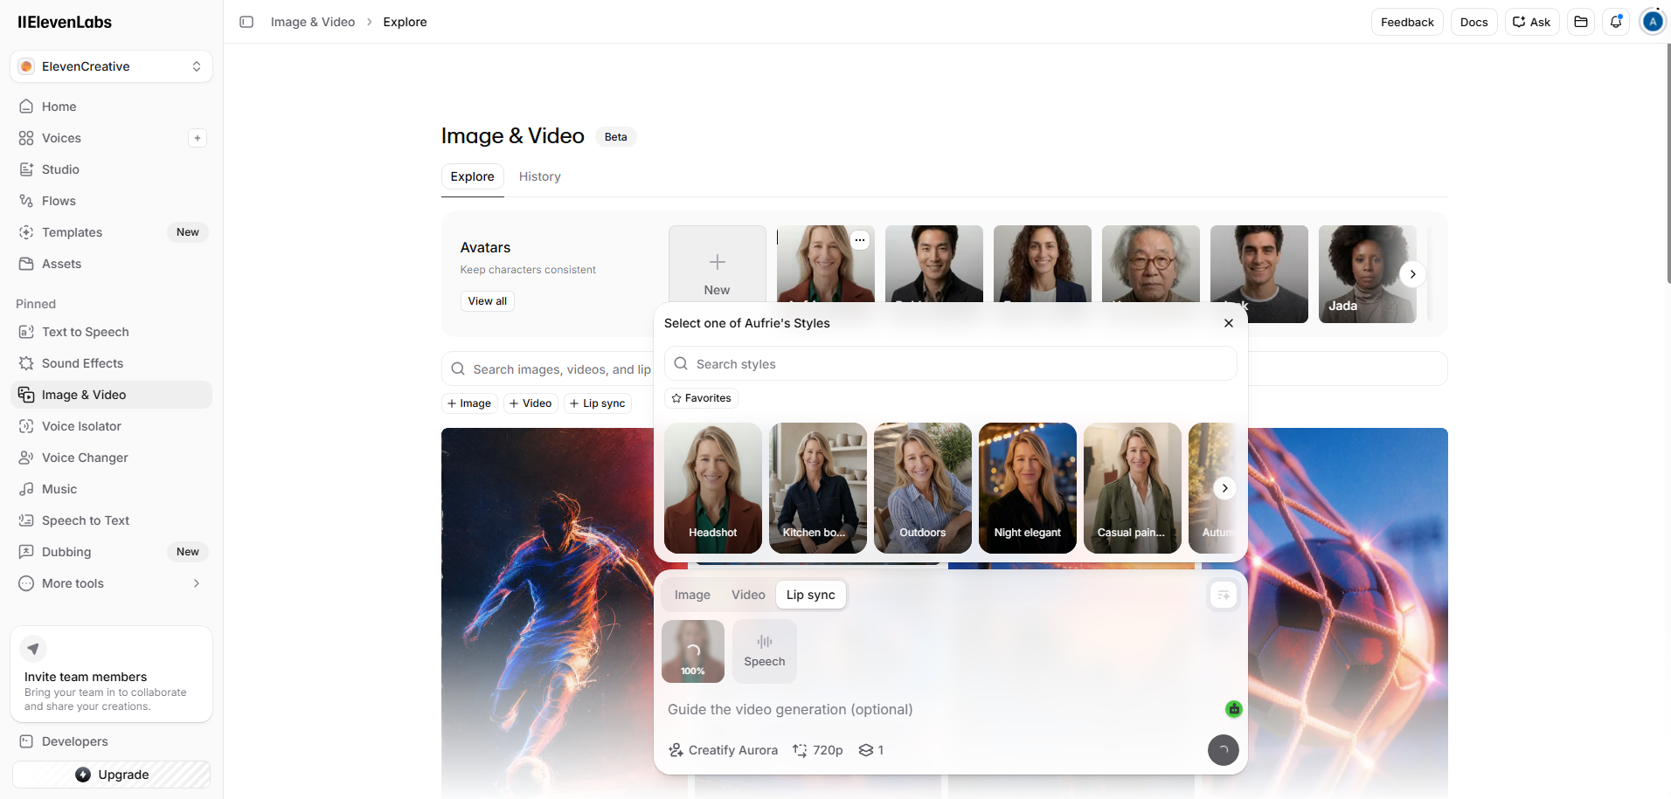Go to Image & Video breadcrumb
Image resolution: width=1671 pixels, height=799 pixels.
click(313, 22)
